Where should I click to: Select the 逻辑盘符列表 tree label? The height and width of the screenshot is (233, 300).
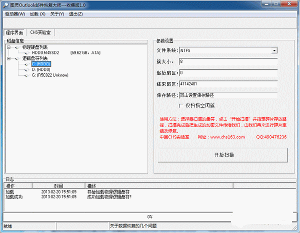[35, 58]
